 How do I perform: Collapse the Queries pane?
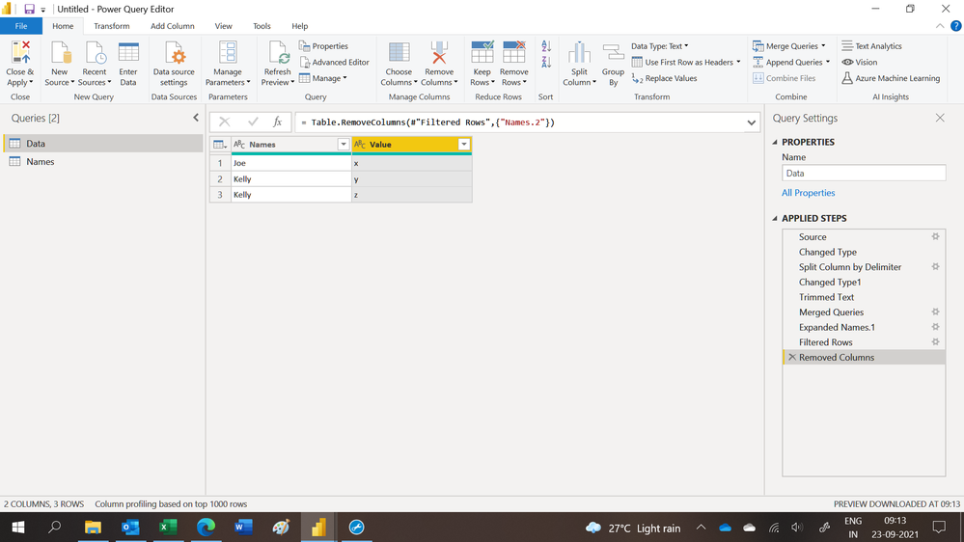click(x=196, y=118)
